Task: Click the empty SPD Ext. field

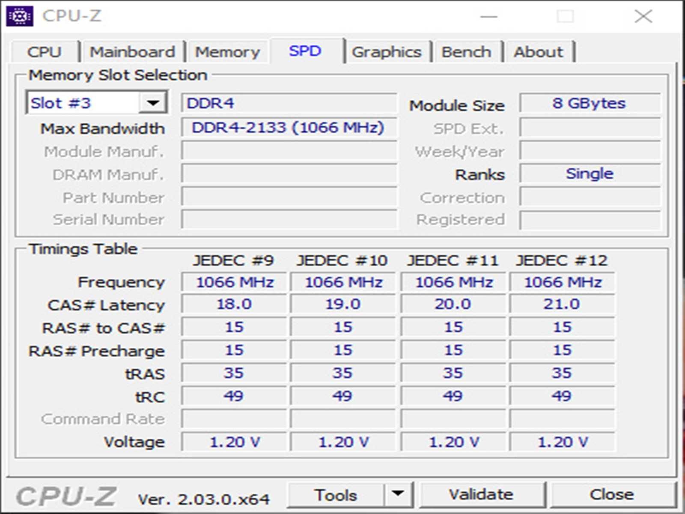Action: tap(590, 128)
